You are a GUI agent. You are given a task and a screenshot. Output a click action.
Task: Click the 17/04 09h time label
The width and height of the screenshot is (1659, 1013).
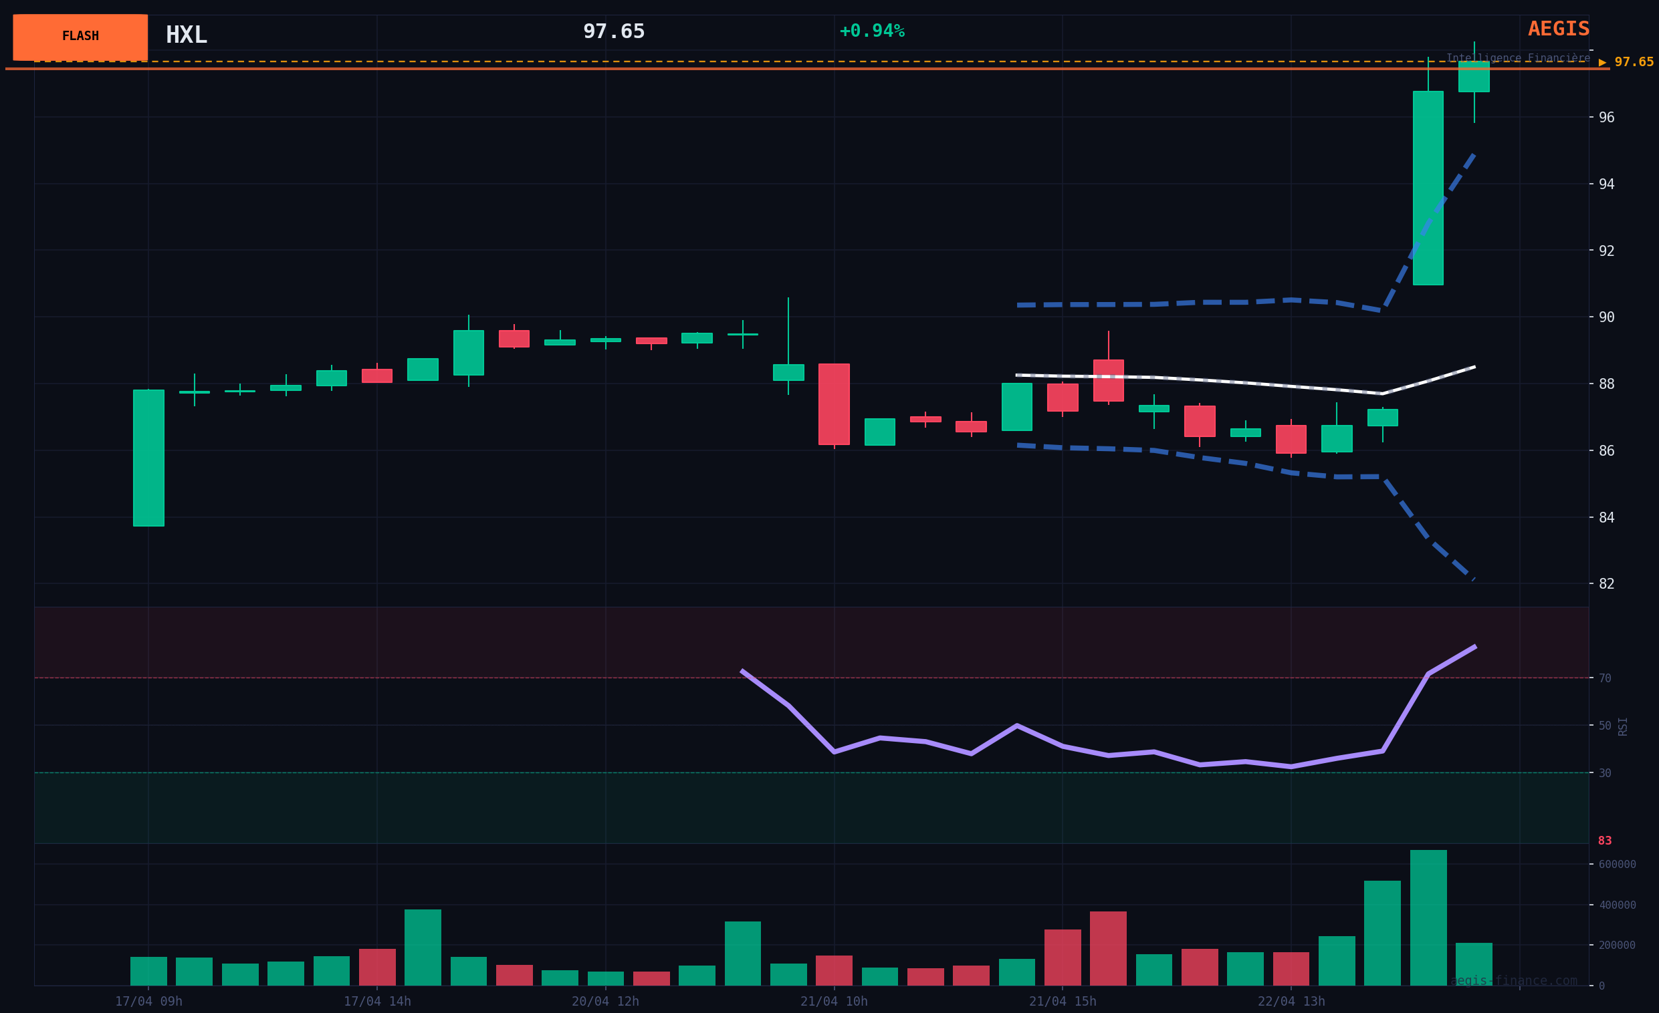[148, 1001]
